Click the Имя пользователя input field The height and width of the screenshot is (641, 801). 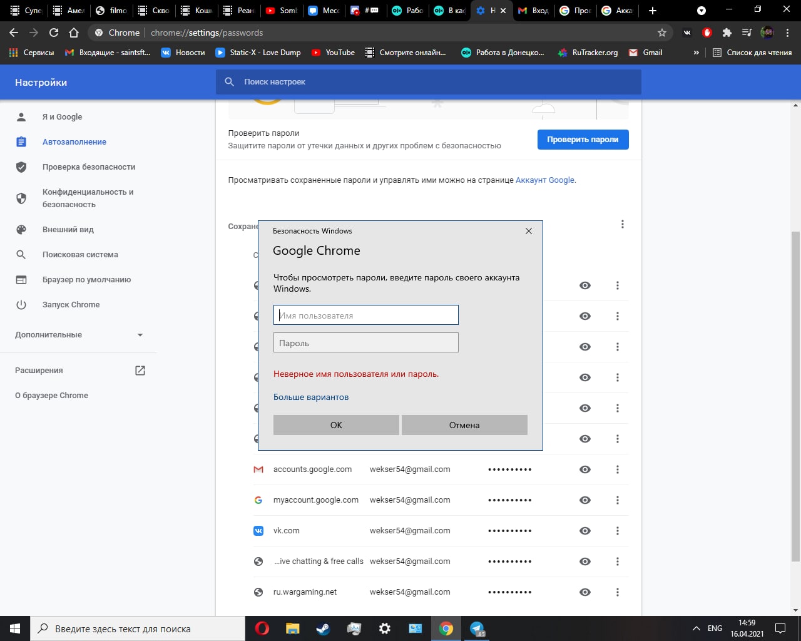pyautogui.click(x=366, y=315)
